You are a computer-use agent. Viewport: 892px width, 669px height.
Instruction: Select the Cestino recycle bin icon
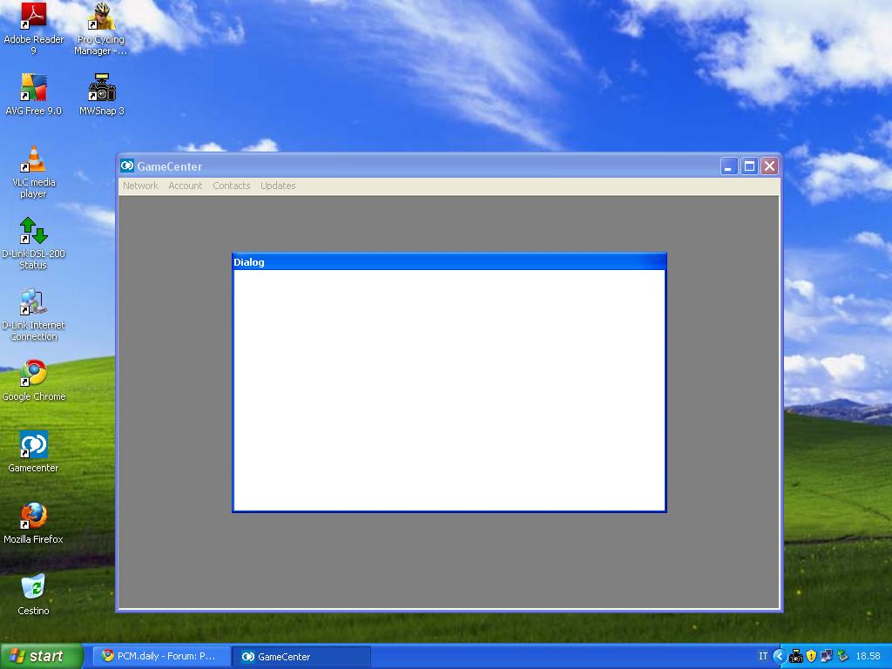(x=33, y=588)
